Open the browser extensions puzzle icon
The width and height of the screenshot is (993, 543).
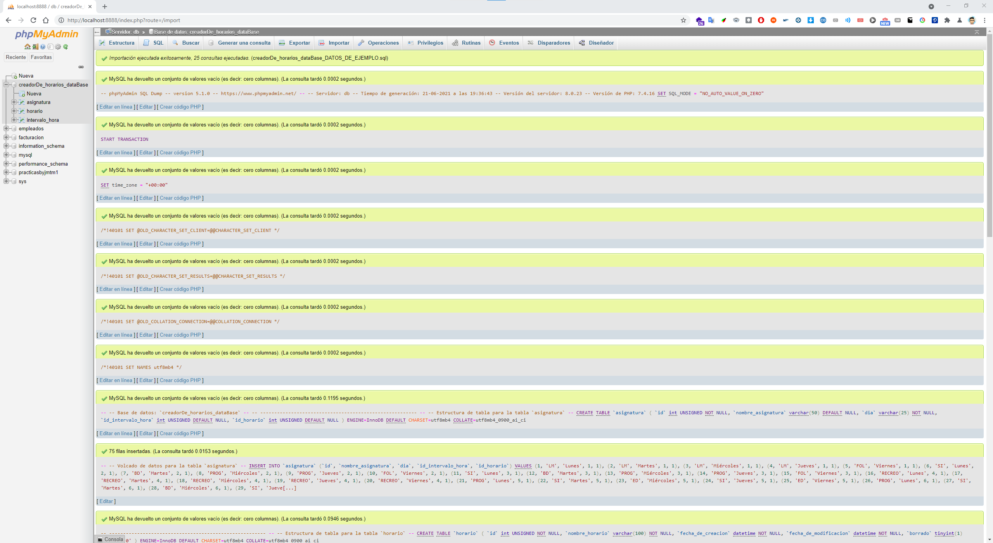947,20
